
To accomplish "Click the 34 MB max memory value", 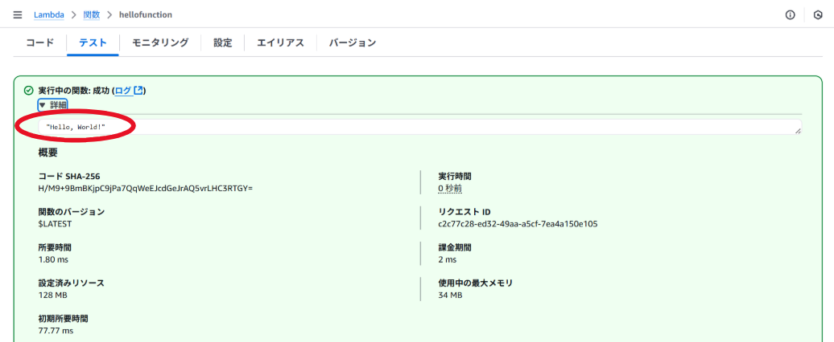I will click(450, 295).
